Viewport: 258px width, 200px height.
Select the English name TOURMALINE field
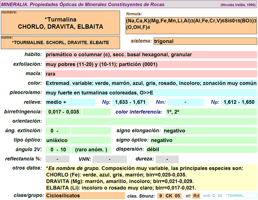point(60,43)
